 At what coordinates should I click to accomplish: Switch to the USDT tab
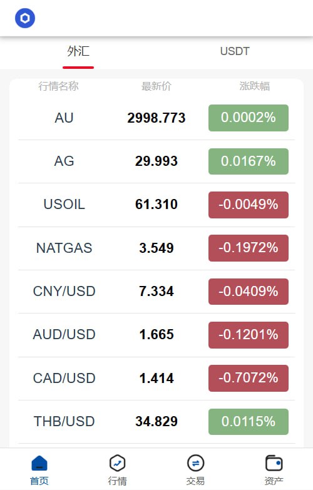235,51
